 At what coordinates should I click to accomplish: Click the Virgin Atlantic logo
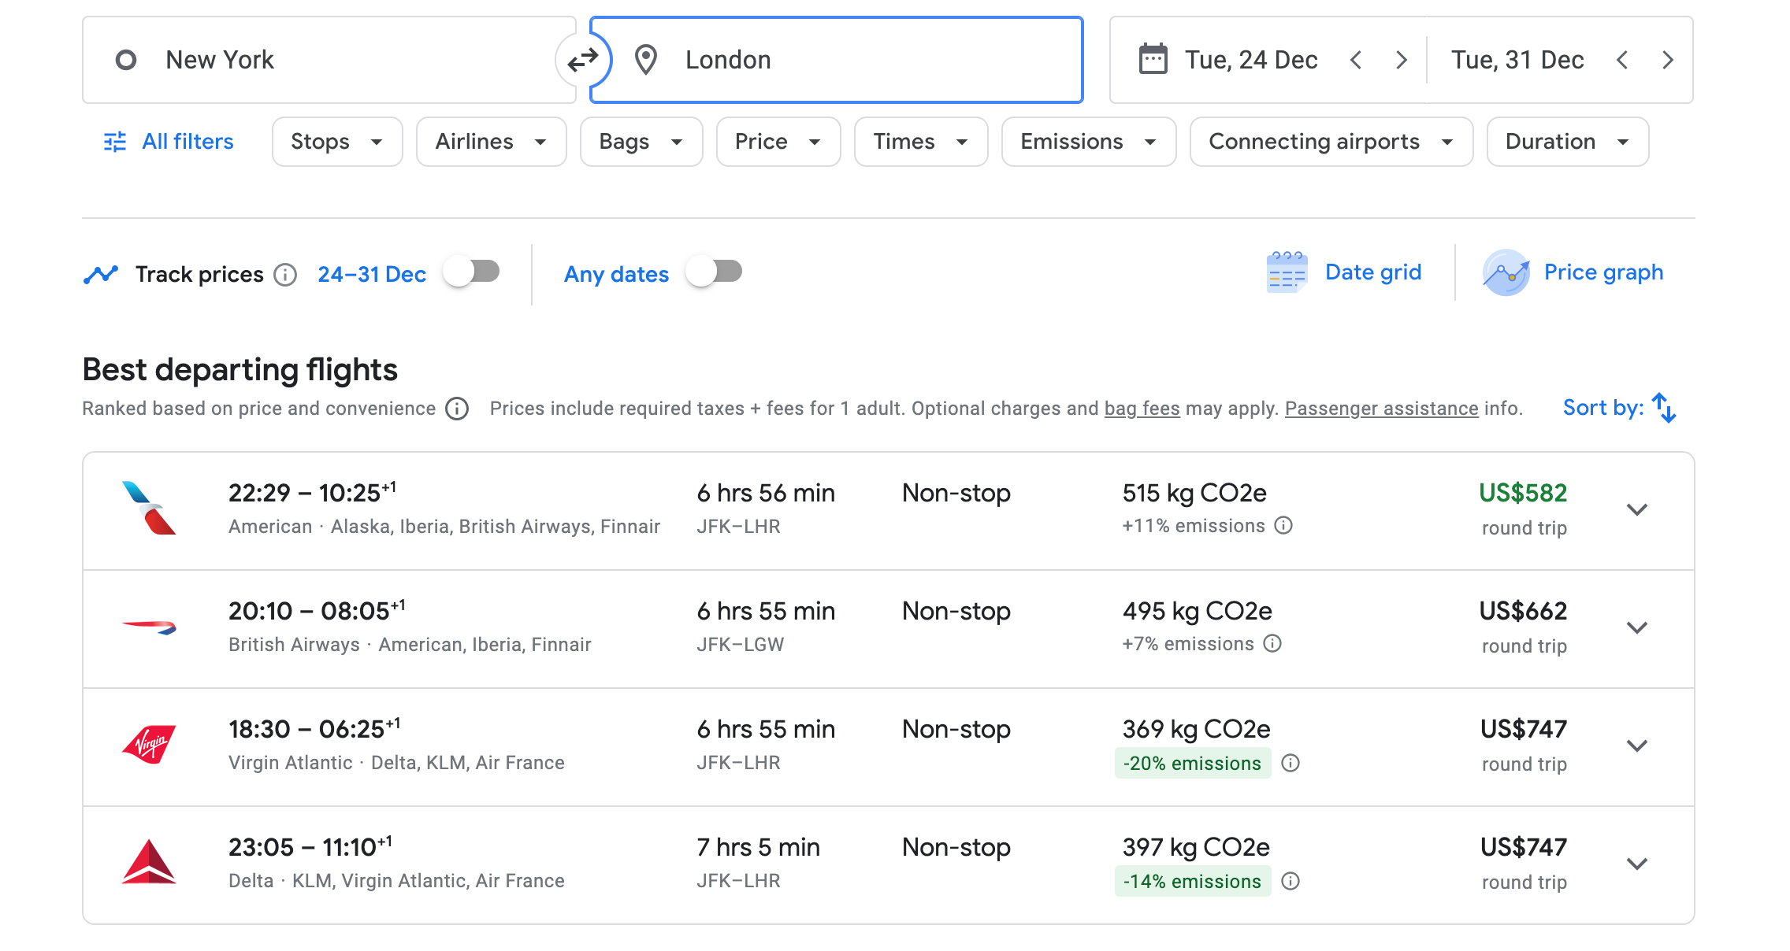click(149, 745)
